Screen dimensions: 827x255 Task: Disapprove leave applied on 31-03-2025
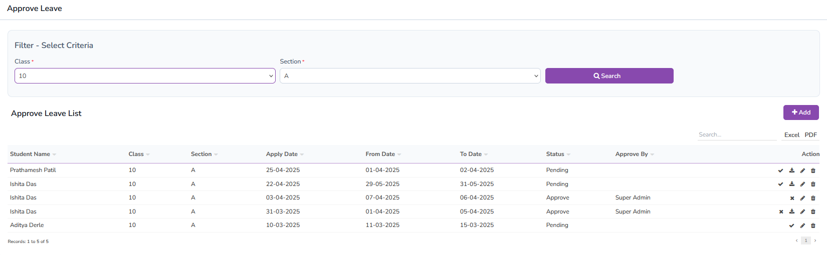781,211
